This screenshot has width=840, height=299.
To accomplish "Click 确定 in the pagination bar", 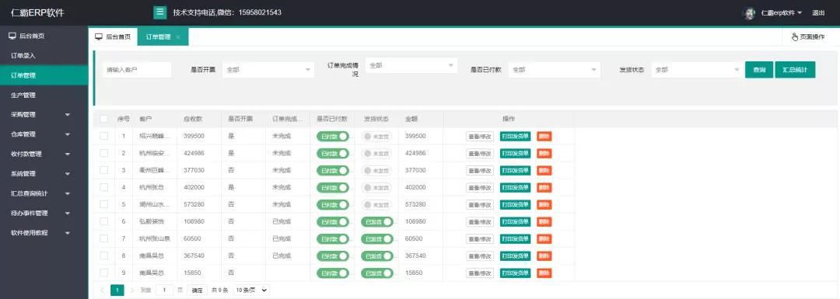I will click(x=197, y=290).
